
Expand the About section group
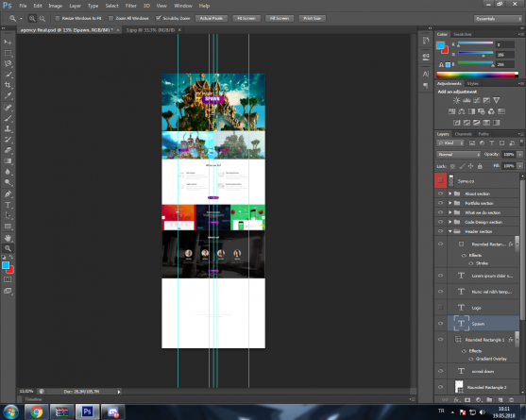point(450,193)
